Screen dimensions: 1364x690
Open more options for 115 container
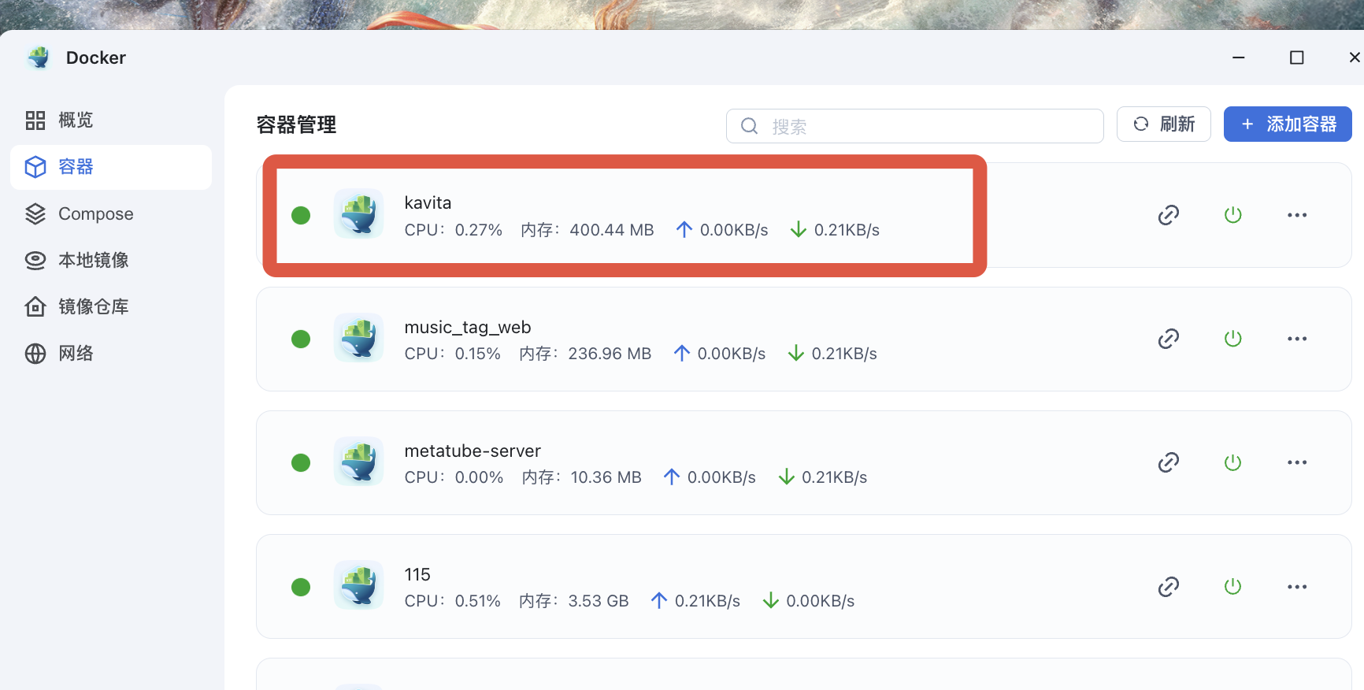point(1297,587)
